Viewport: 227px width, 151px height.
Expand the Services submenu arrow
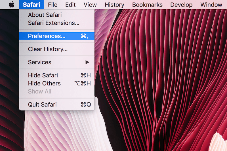point(87,62)
